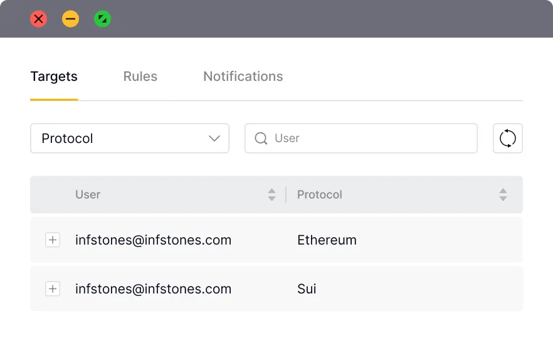The image size is (553, 348).
Task: Click the search magnifier icon
Action: coord(261,138)
